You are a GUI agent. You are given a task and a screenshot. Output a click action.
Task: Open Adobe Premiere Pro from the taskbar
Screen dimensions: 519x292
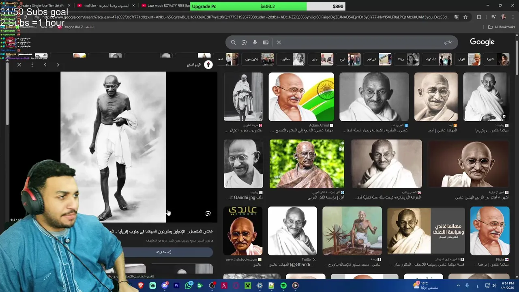[176, 286]
